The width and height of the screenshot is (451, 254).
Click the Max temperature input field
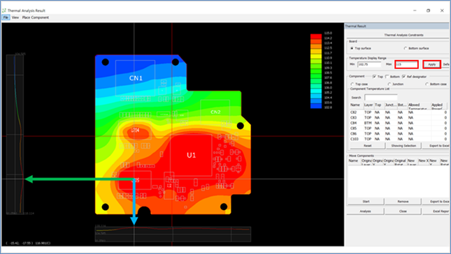(406, 64)
